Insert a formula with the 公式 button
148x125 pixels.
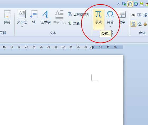(99, 19)
